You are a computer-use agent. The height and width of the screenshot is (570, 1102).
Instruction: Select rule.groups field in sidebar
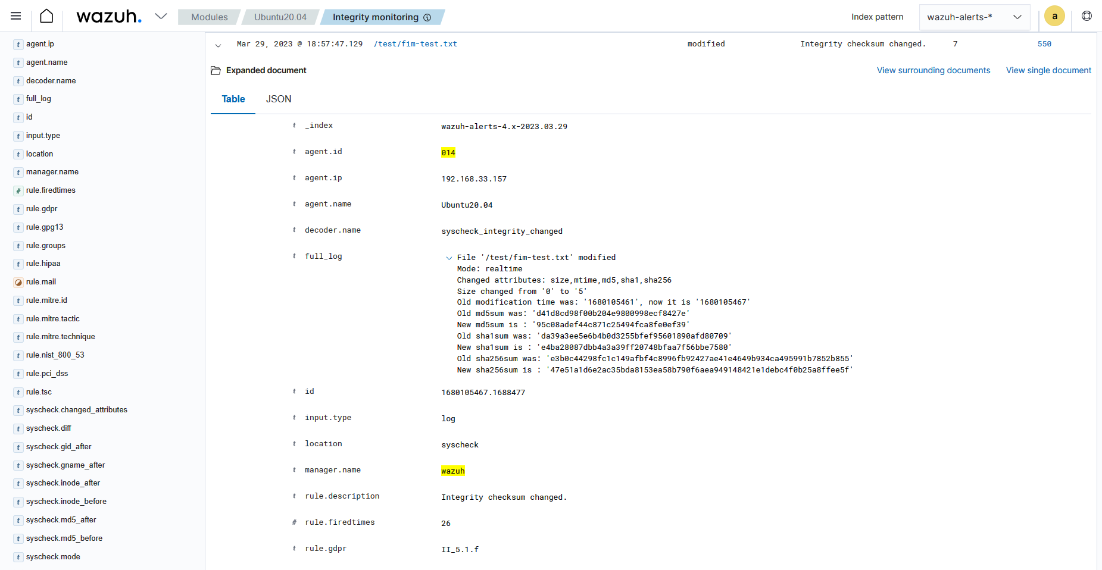(x=46, y=246)
